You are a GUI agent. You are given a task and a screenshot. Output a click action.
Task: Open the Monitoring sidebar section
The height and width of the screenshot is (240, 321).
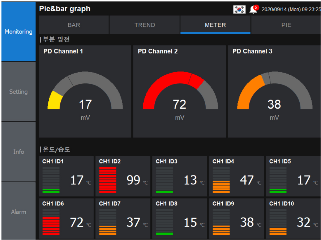[18, 32]
